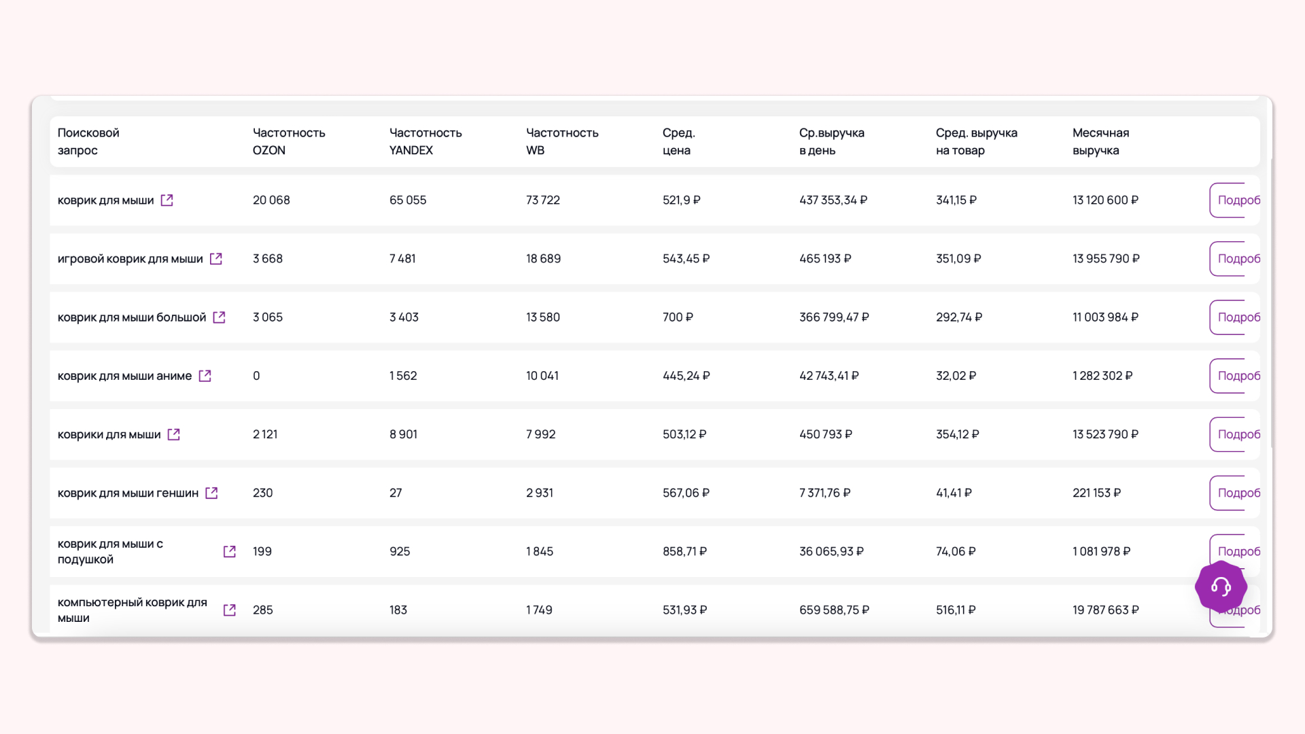
Task: Click 'Частотность WB' column header
Action: click(561, 141)
